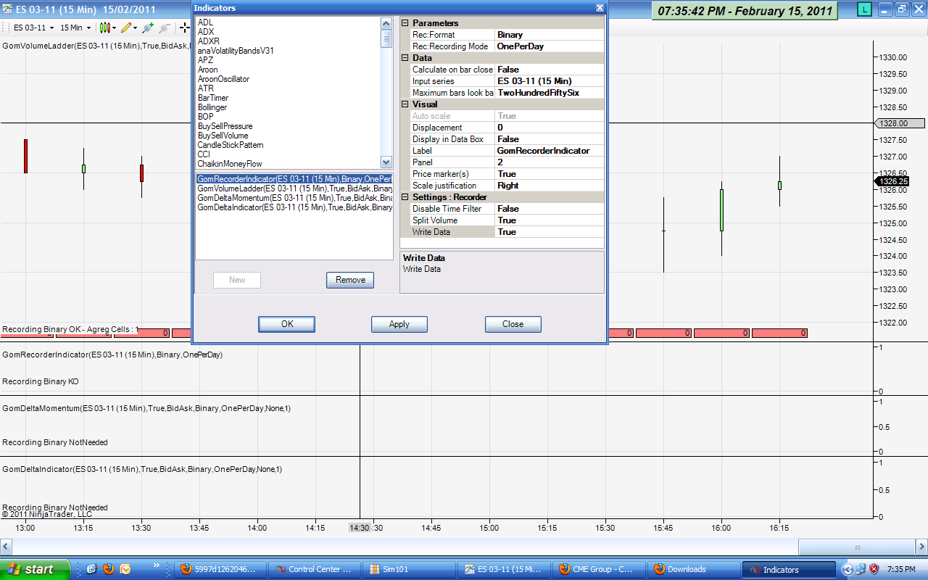Screen dimensions: 928x580
Task: Open the drawing tools dropdown arrow
Action: 136,28
